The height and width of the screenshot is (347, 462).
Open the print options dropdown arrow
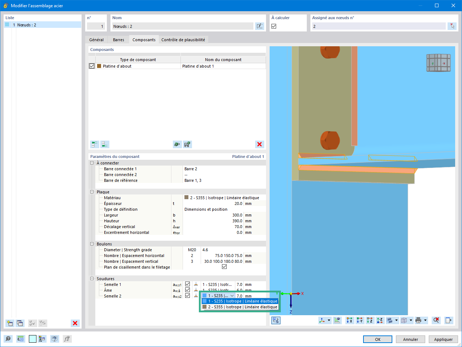coord(425,320)
